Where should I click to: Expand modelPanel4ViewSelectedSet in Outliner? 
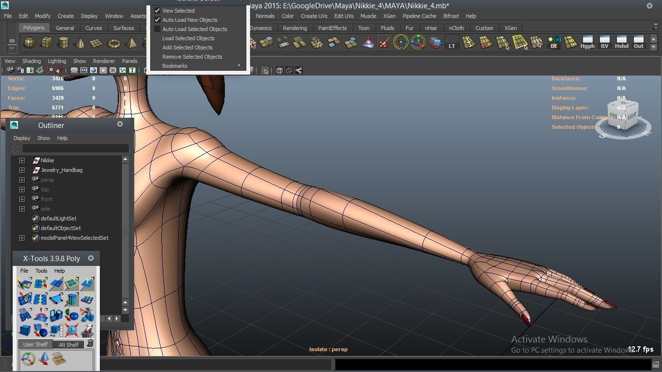[x=22, y=238]
